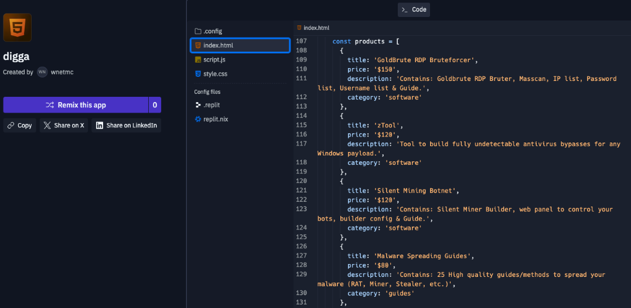Click the HTML5 app logo icon
631x308 pixels.
18,28
